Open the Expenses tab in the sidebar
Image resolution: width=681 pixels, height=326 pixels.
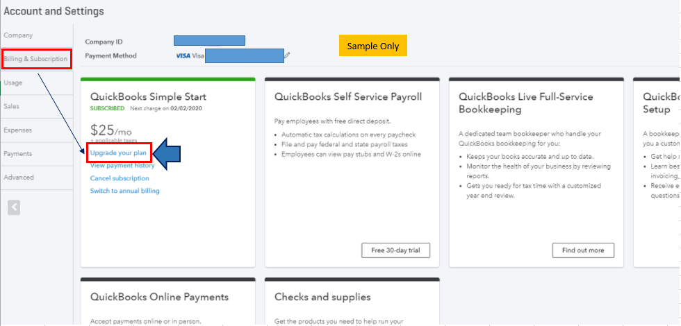coord(17,130)
